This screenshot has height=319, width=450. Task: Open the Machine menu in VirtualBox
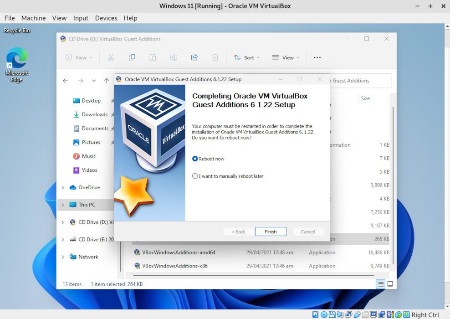33,18
